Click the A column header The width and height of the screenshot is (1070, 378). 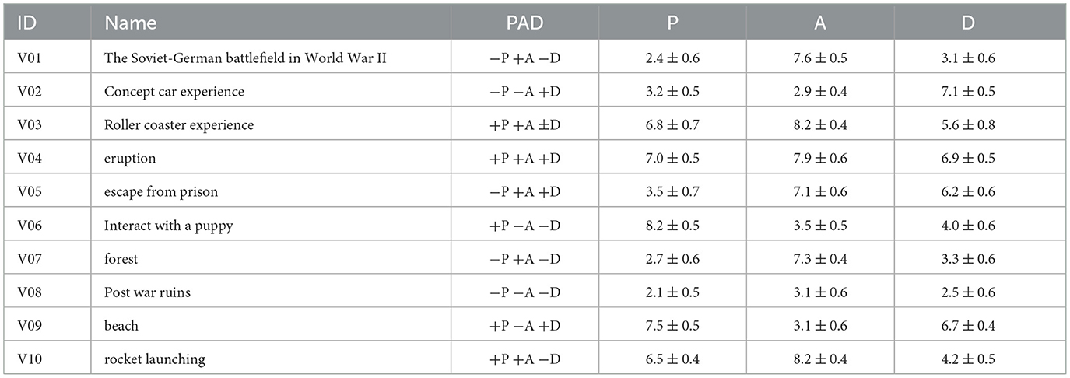(820, 23)
